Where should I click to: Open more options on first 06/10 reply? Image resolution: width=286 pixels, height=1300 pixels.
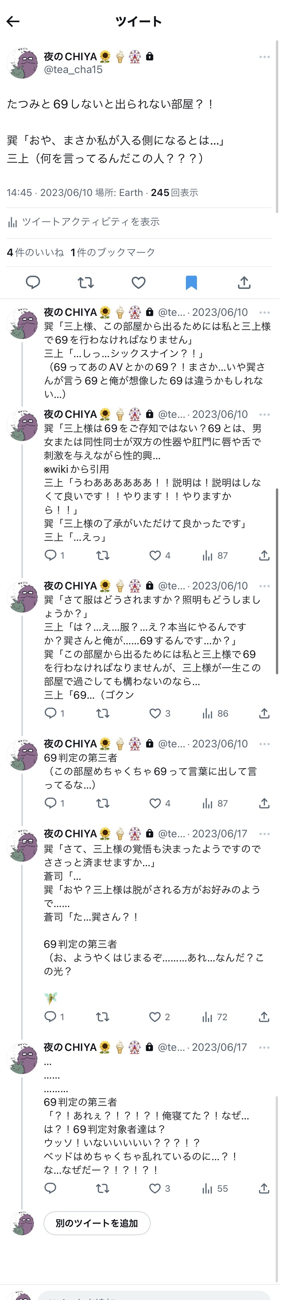(x=264, y=313)
